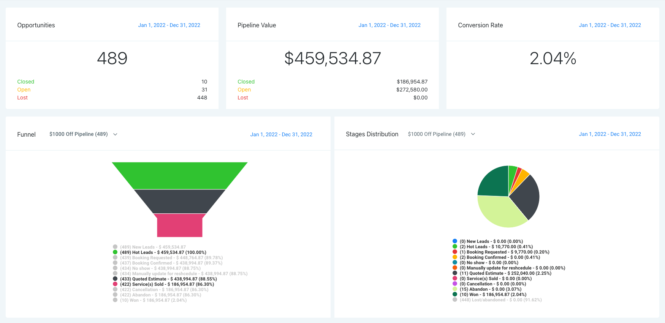Click the dark Quoted Estimate dot in Stages Distribution legend
The image size is (665, 323).
pos(455,273)
